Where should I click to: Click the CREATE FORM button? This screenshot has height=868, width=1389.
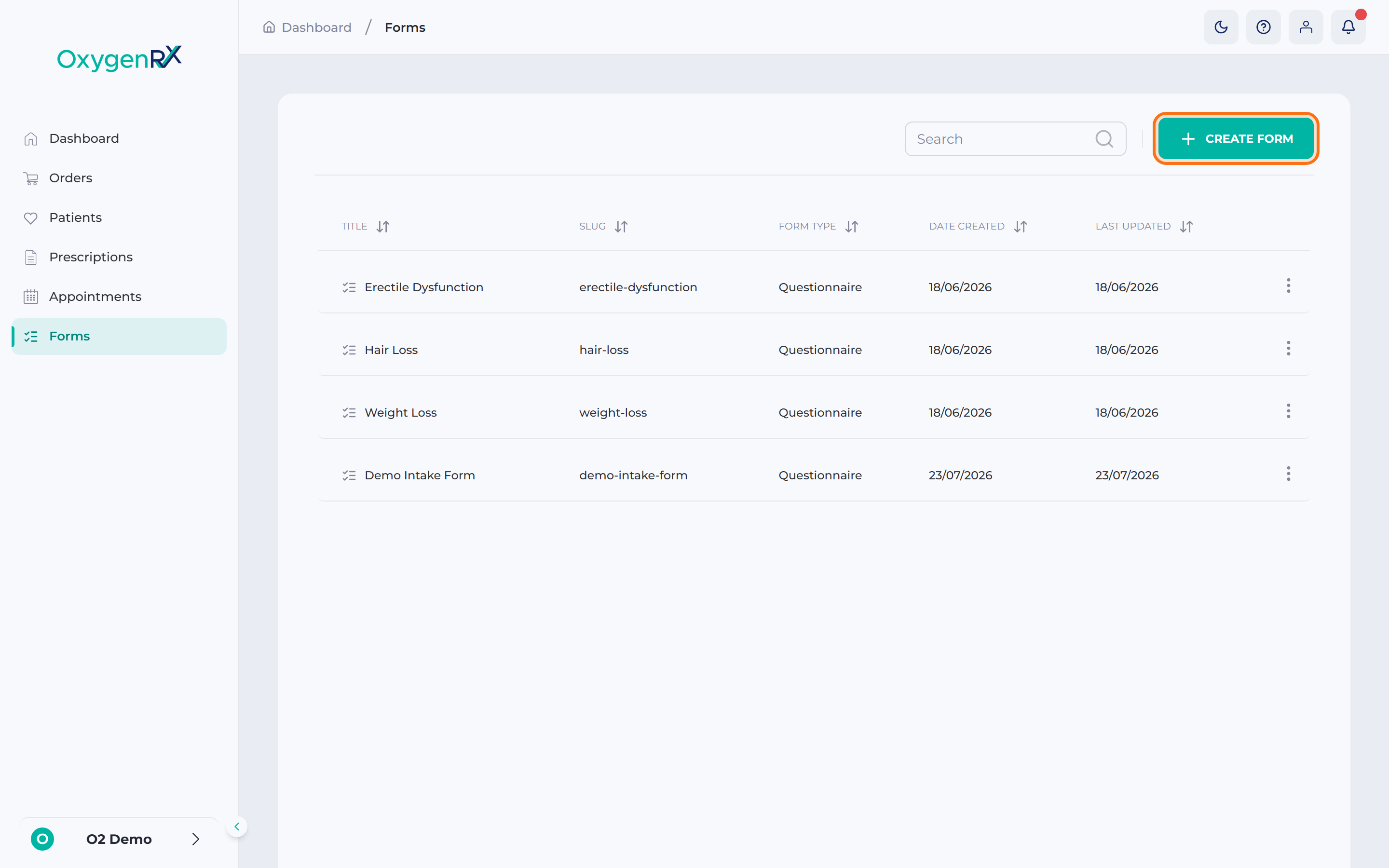click(1236, 138)
